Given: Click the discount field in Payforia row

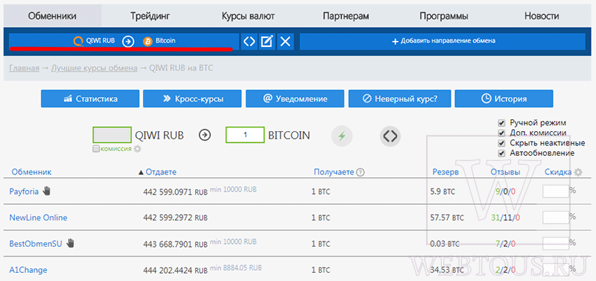Looking at the screenshot, I should click(555, 192).
